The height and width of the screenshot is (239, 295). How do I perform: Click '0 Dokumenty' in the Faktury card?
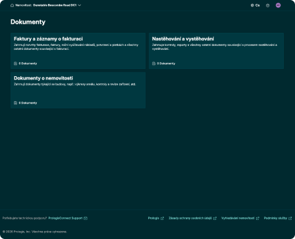[28, 64]
